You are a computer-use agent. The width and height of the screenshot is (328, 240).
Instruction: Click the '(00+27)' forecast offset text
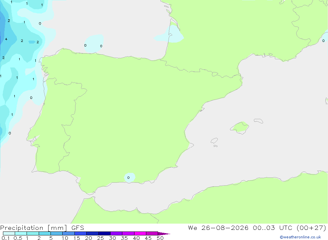point(311,228)
